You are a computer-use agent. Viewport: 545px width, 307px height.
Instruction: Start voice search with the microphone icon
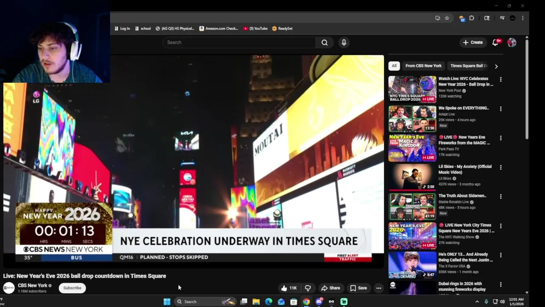point(344,43)
